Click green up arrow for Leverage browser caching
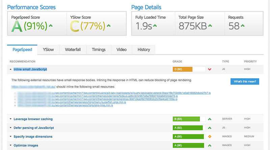 (210, 119)
